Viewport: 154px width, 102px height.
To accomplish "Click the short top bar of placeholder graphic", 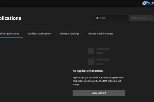I will click(100, 53).
